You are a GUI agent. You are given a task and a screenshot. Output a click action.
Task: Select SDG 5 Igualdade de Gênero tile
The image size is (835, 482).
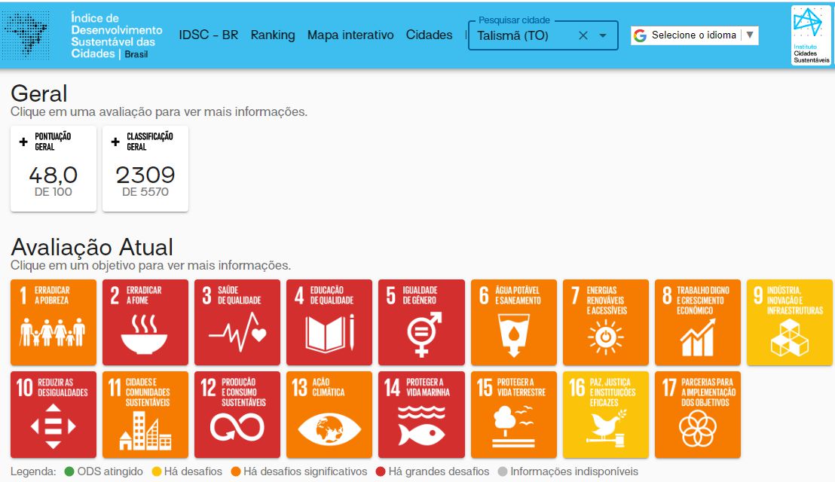coord(421,322)
